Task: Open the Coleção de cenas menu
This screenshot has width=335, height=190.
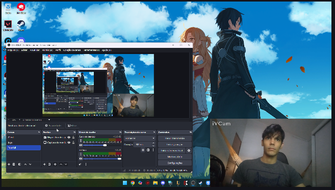Action: tap(72, 50)
